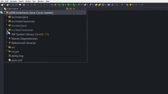The image size is (168, 94).
Task: Click the Open Task folder icon
Action: click(99, 5)
